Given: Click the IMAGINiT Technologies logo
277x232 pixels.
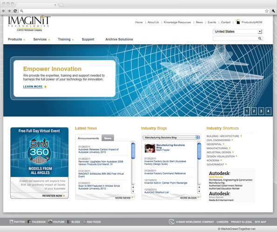Looking at the screenshot, I should tap(29, 23).
